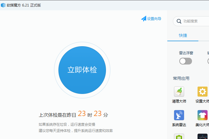Click the magnifier icon in search box
Screen dimensions: 209x139
(x=179, y=21)
